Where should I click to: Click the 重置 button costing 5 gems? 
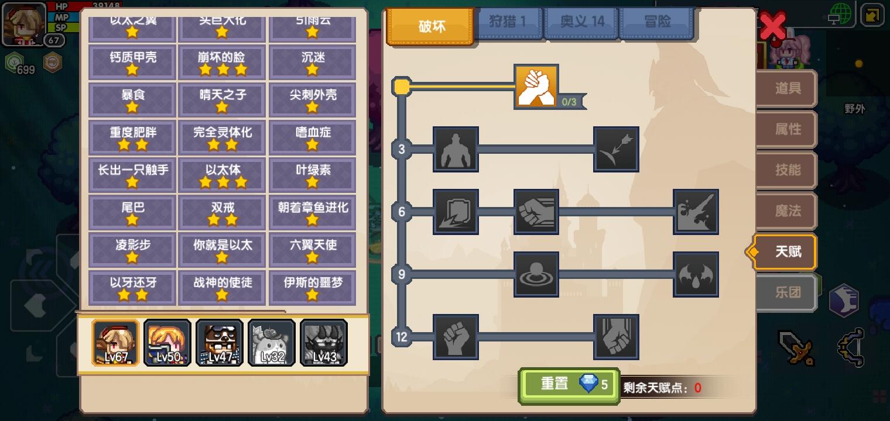point(569,385)
